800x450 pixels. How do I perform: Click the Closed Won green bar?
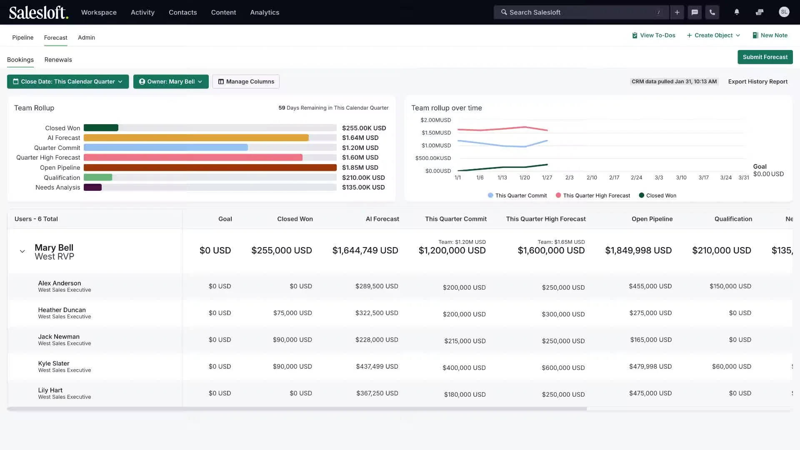(x=101, y=128)
